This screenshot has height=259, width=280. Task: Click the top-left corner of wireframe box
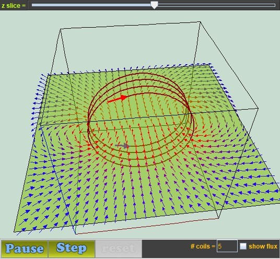61,29
